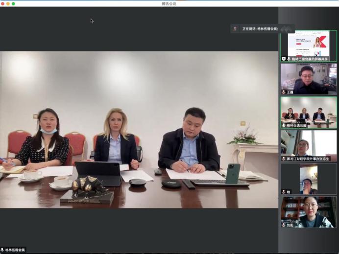Select the 格林伍德会展 camera thumbnail
Screen dimensions: 339x254
309,111
